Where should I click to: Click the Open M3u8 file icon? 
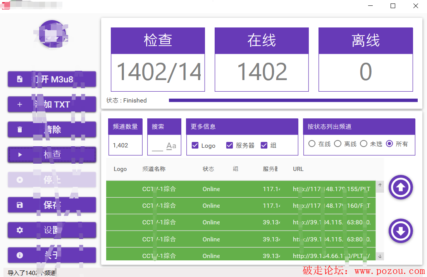(20, 79)
